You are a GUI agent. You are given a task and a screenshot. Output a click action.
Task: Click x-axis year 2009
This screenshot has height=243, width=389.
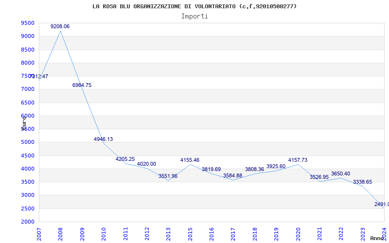(82, 234)
